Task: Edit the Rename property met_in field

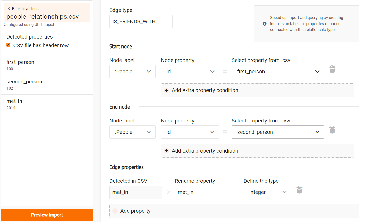Action: coord(208,192)
